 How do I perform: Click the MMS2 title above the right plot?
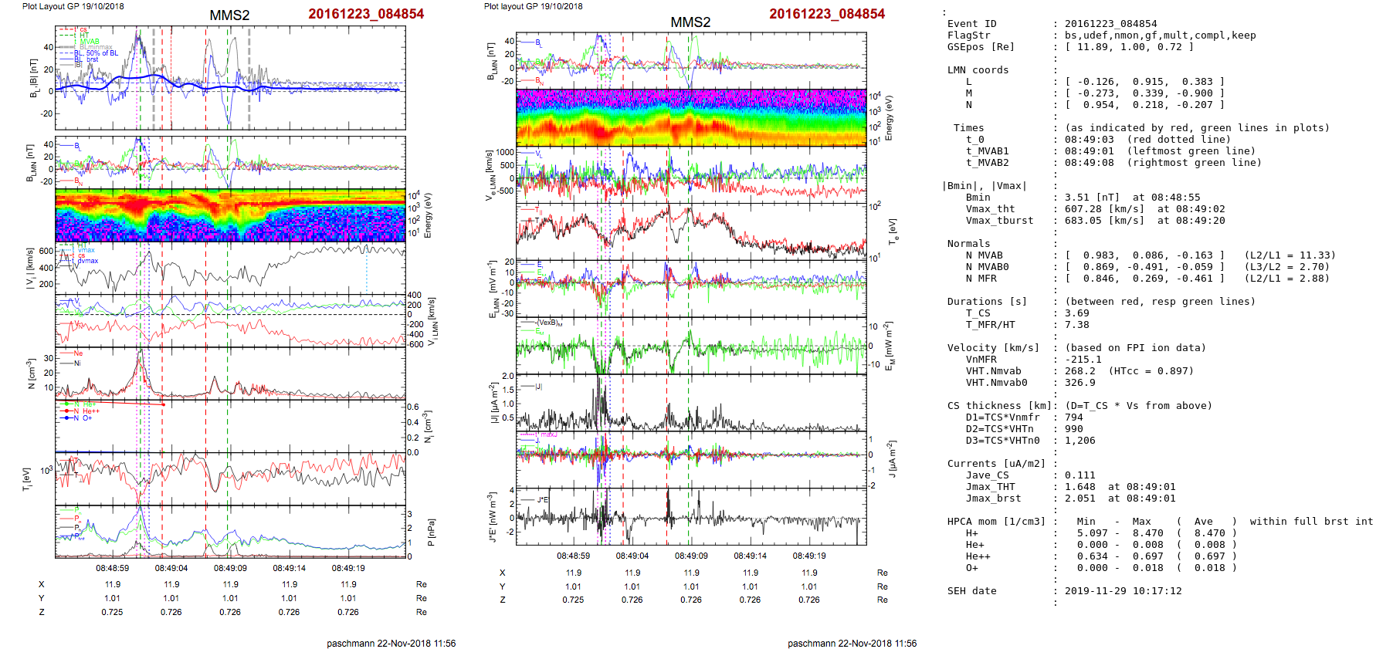(690, 22)
